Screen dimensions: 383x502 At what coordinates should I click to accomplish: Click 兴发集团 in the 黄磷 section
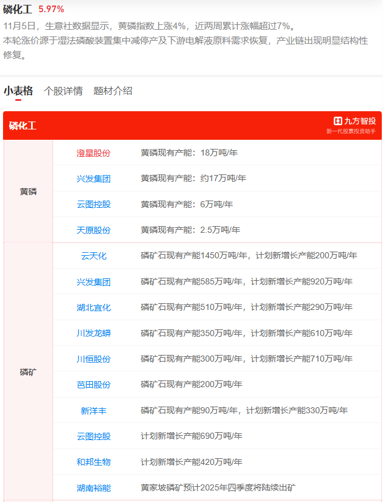click(94, 179)
